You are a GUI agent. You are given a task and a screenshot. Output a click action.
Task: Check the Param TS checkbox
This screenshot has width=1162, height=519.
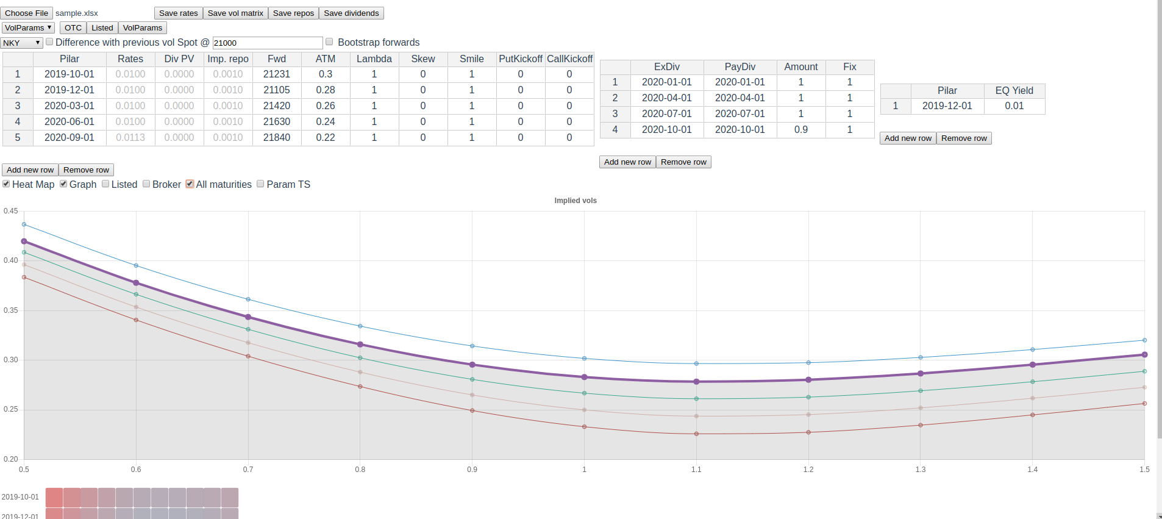coord(260,184)
